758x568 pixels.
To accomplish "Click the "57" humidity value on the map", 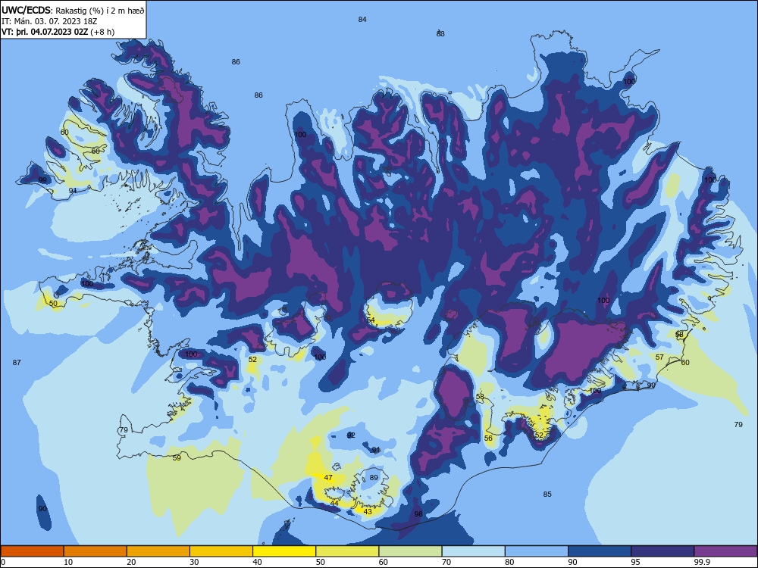I will [x=660, y=357].
